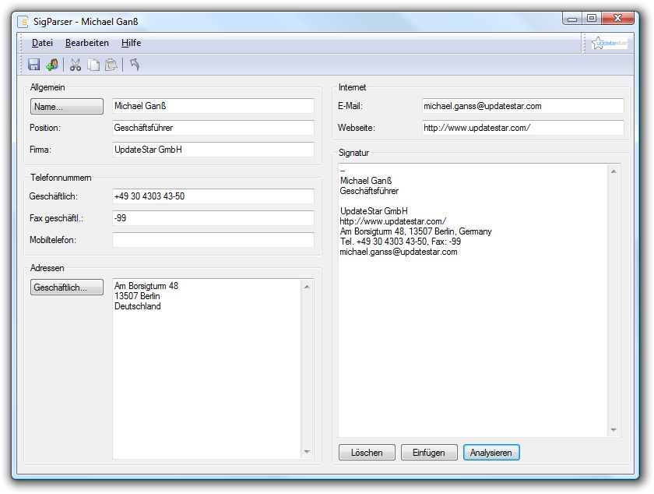Maximize the SigParser window
Screen dimensions: 654x494
(592, 19)
